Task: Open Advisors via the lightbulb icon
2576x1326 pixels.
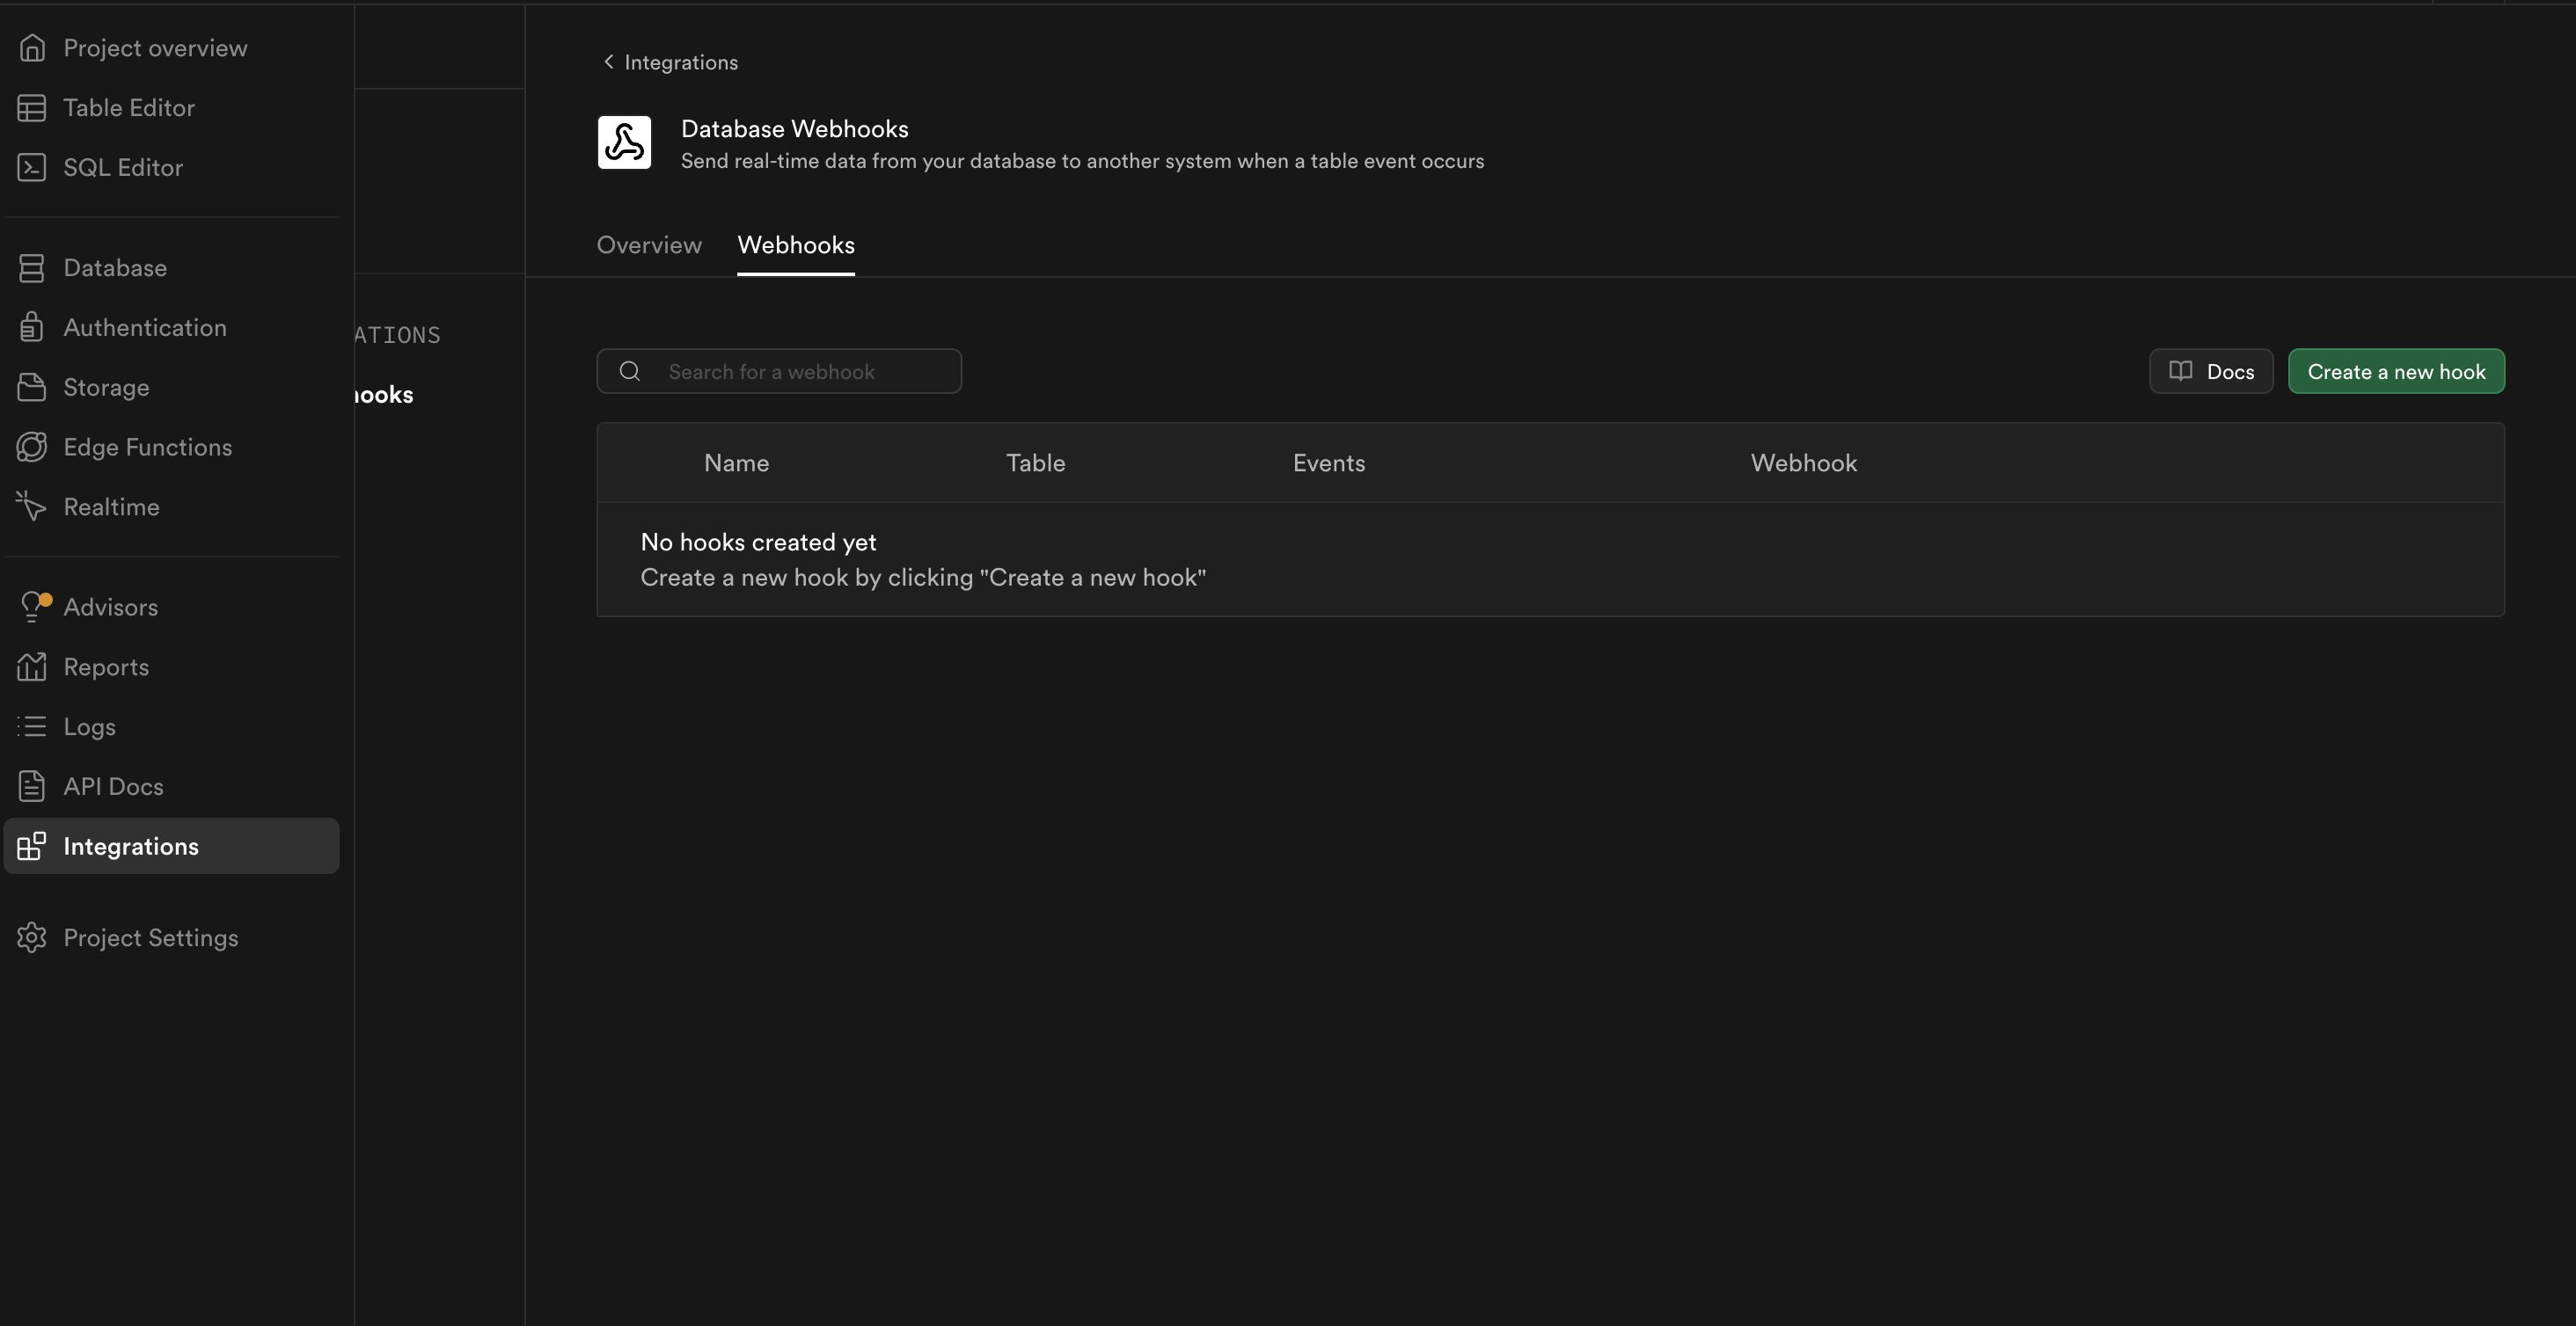Action: (32, 607)
